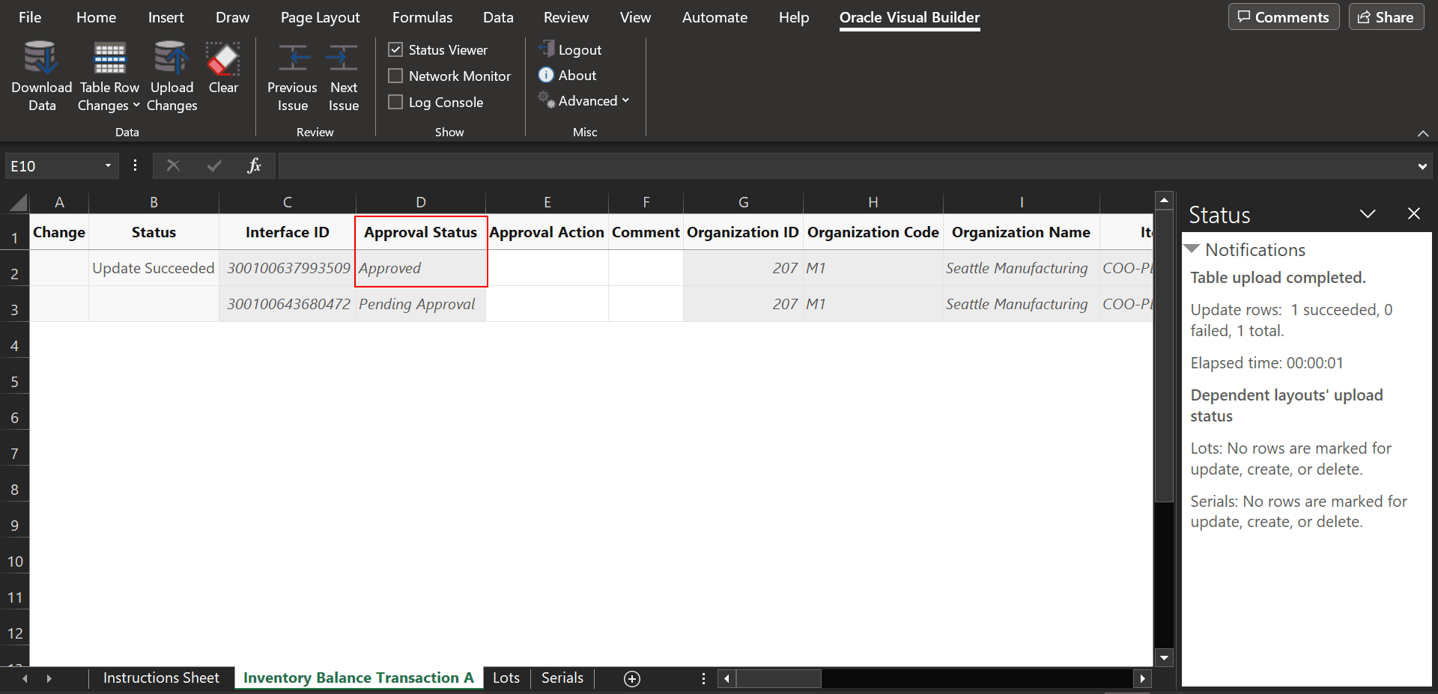The height and width of the screenshot is (694, 1438).
Task: Select Interface ID 300100643680472 cell
Action: pyautogui.click(x=288, y=304)
